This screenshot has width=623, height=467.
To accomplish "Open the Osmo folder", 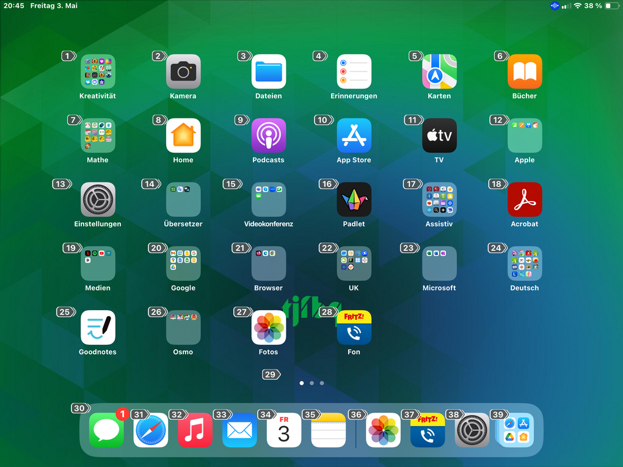I will (183, 327).
